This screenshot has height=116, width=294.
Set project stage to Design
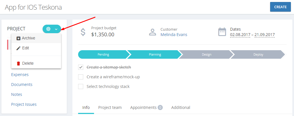click(x=207, y=55)
